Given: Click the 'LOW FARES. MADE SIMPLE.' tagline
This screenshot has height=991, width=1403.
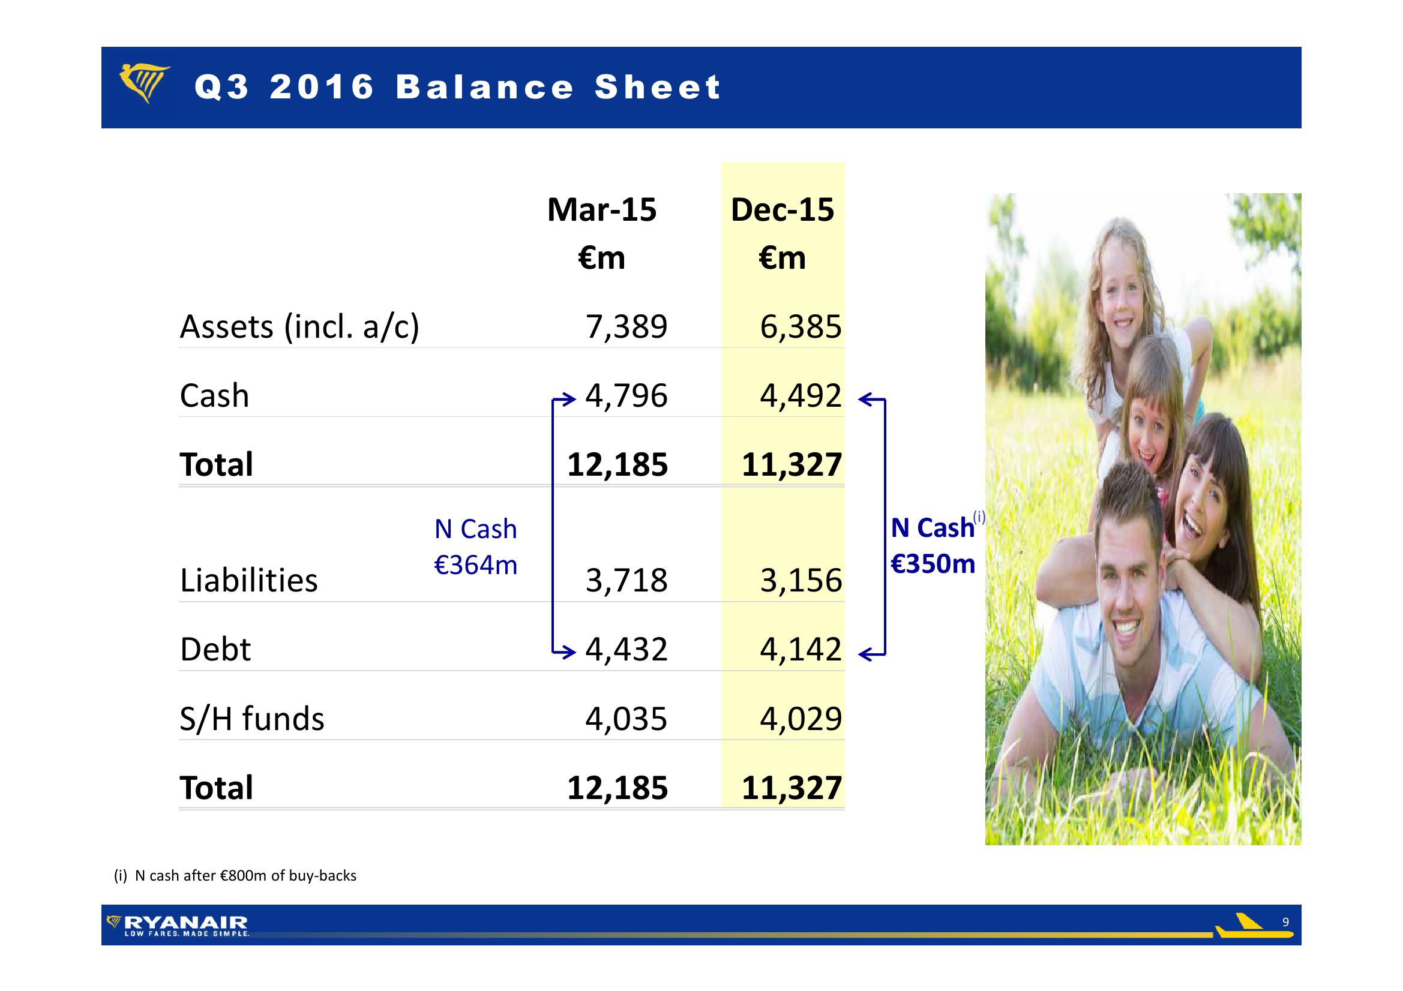Looking at the screenshot, I should click(x=187, y=933).
